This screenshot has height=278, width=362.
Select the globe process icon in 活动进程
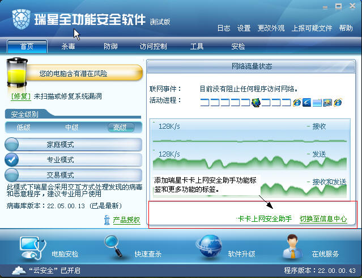256,102
